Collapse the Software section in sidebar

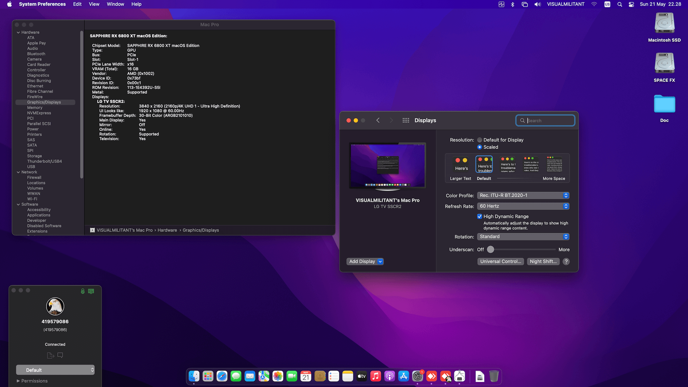click(18, 205)
